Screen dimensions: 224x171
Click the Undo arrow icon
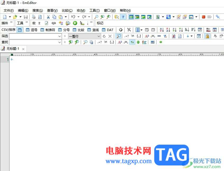(73, 17)
